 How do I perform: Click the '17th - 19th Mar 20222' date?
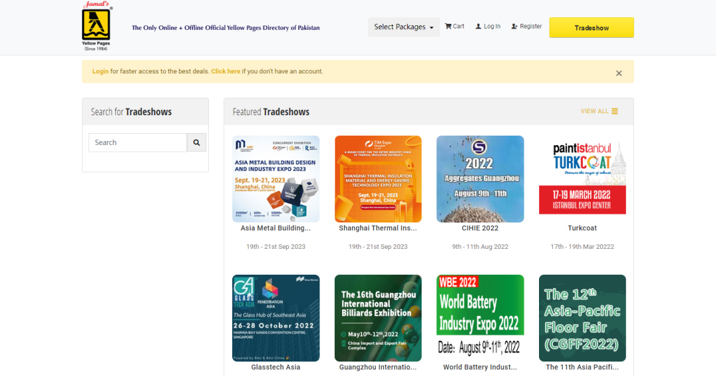pos(582,246)
